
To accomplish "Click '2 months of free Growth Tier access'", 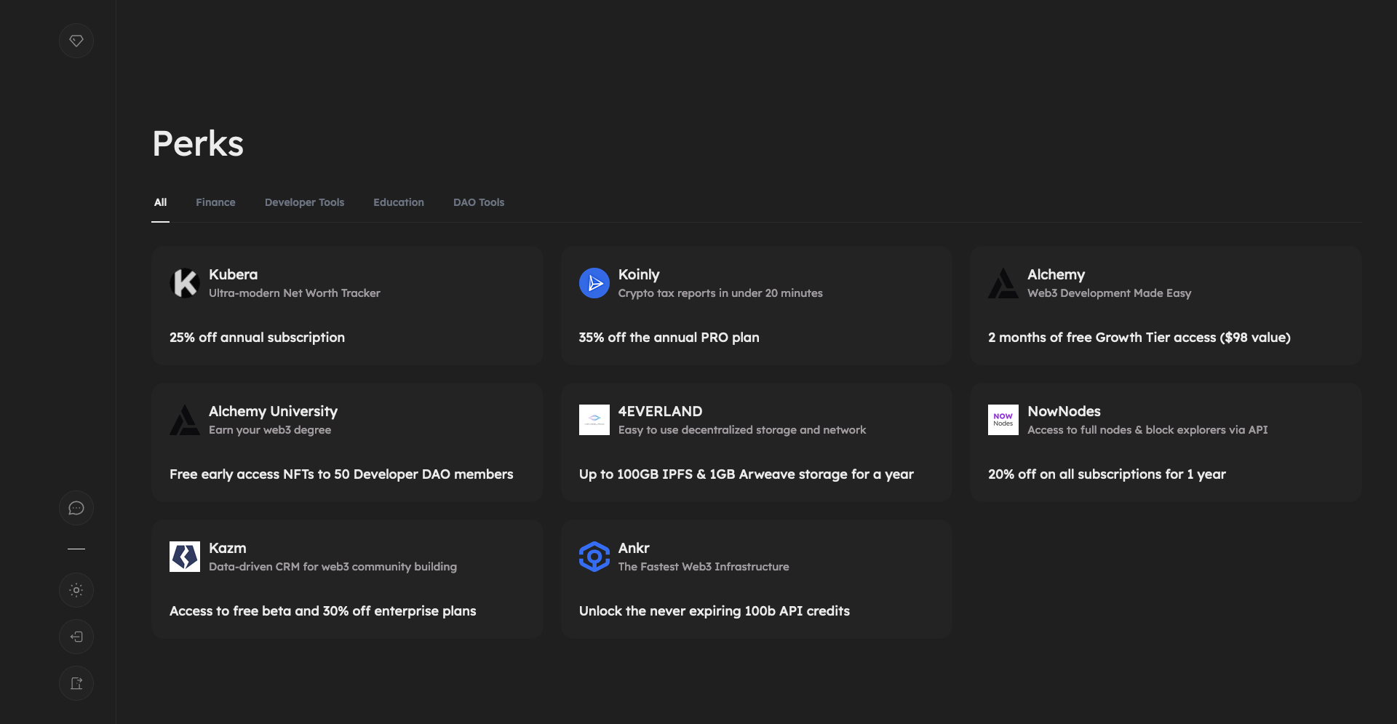I will pyautogui.click(x=1102, y=338).
